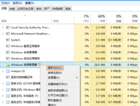Open the 文件(F) menu
Screen dimensions: 140x106
[5, 3]
